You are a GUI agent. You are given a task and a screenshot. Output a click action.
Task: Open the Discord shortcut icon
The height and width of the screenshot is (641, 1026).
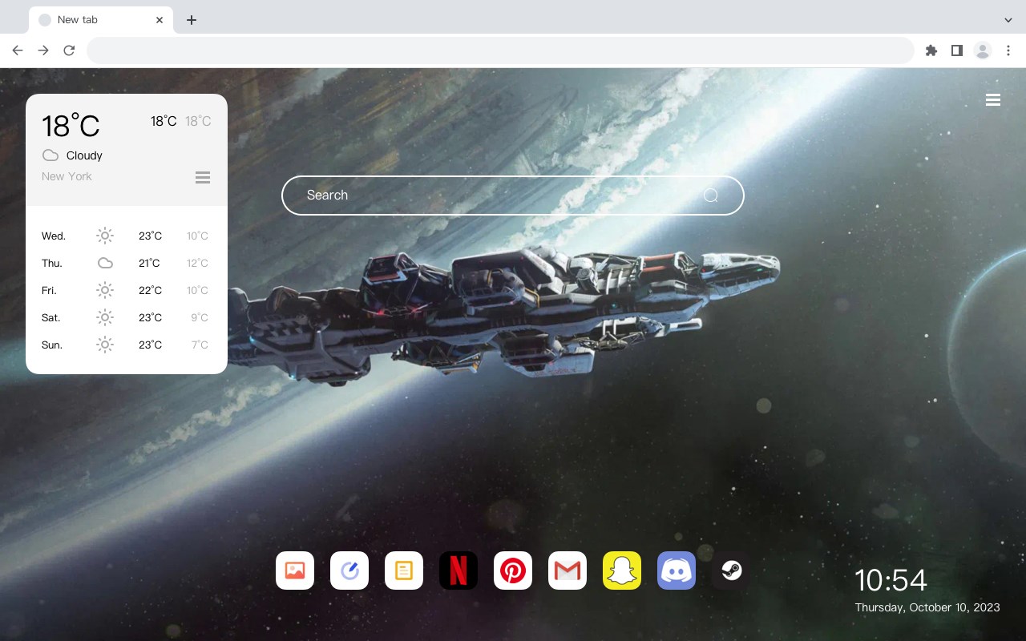(x=677, y=570)
